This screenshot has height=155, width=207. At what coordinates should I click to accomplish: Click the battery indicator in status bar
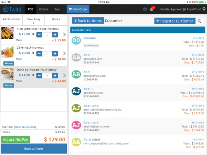coord(201,2)
